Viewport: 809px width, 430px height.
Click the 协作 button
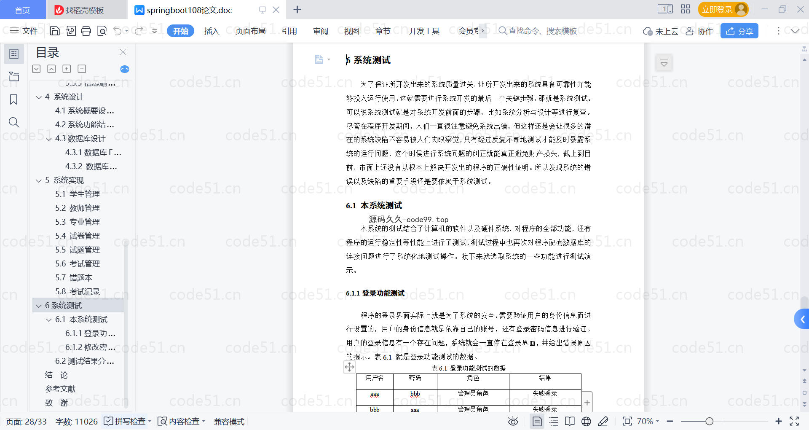click(x=699, y=31)
